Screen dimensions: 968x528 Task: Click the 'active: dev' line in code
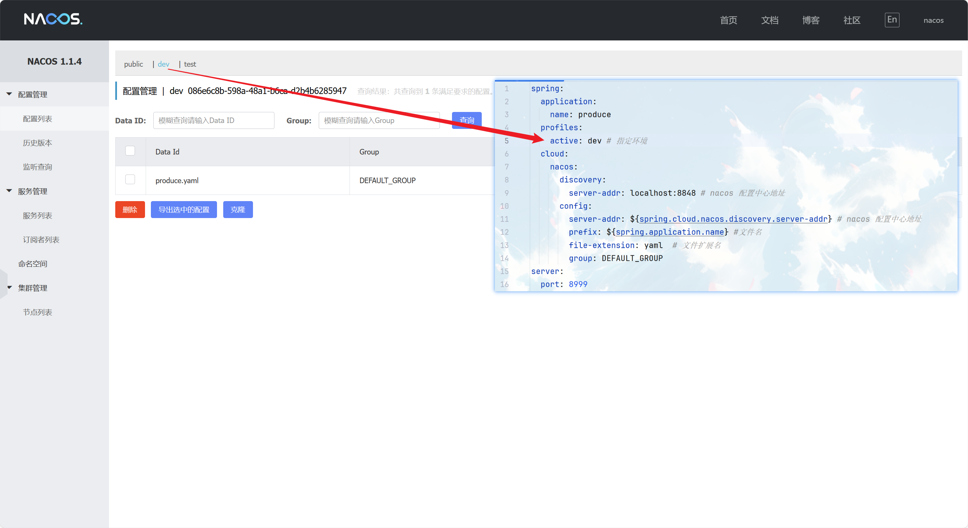click(x=576, y=141)
